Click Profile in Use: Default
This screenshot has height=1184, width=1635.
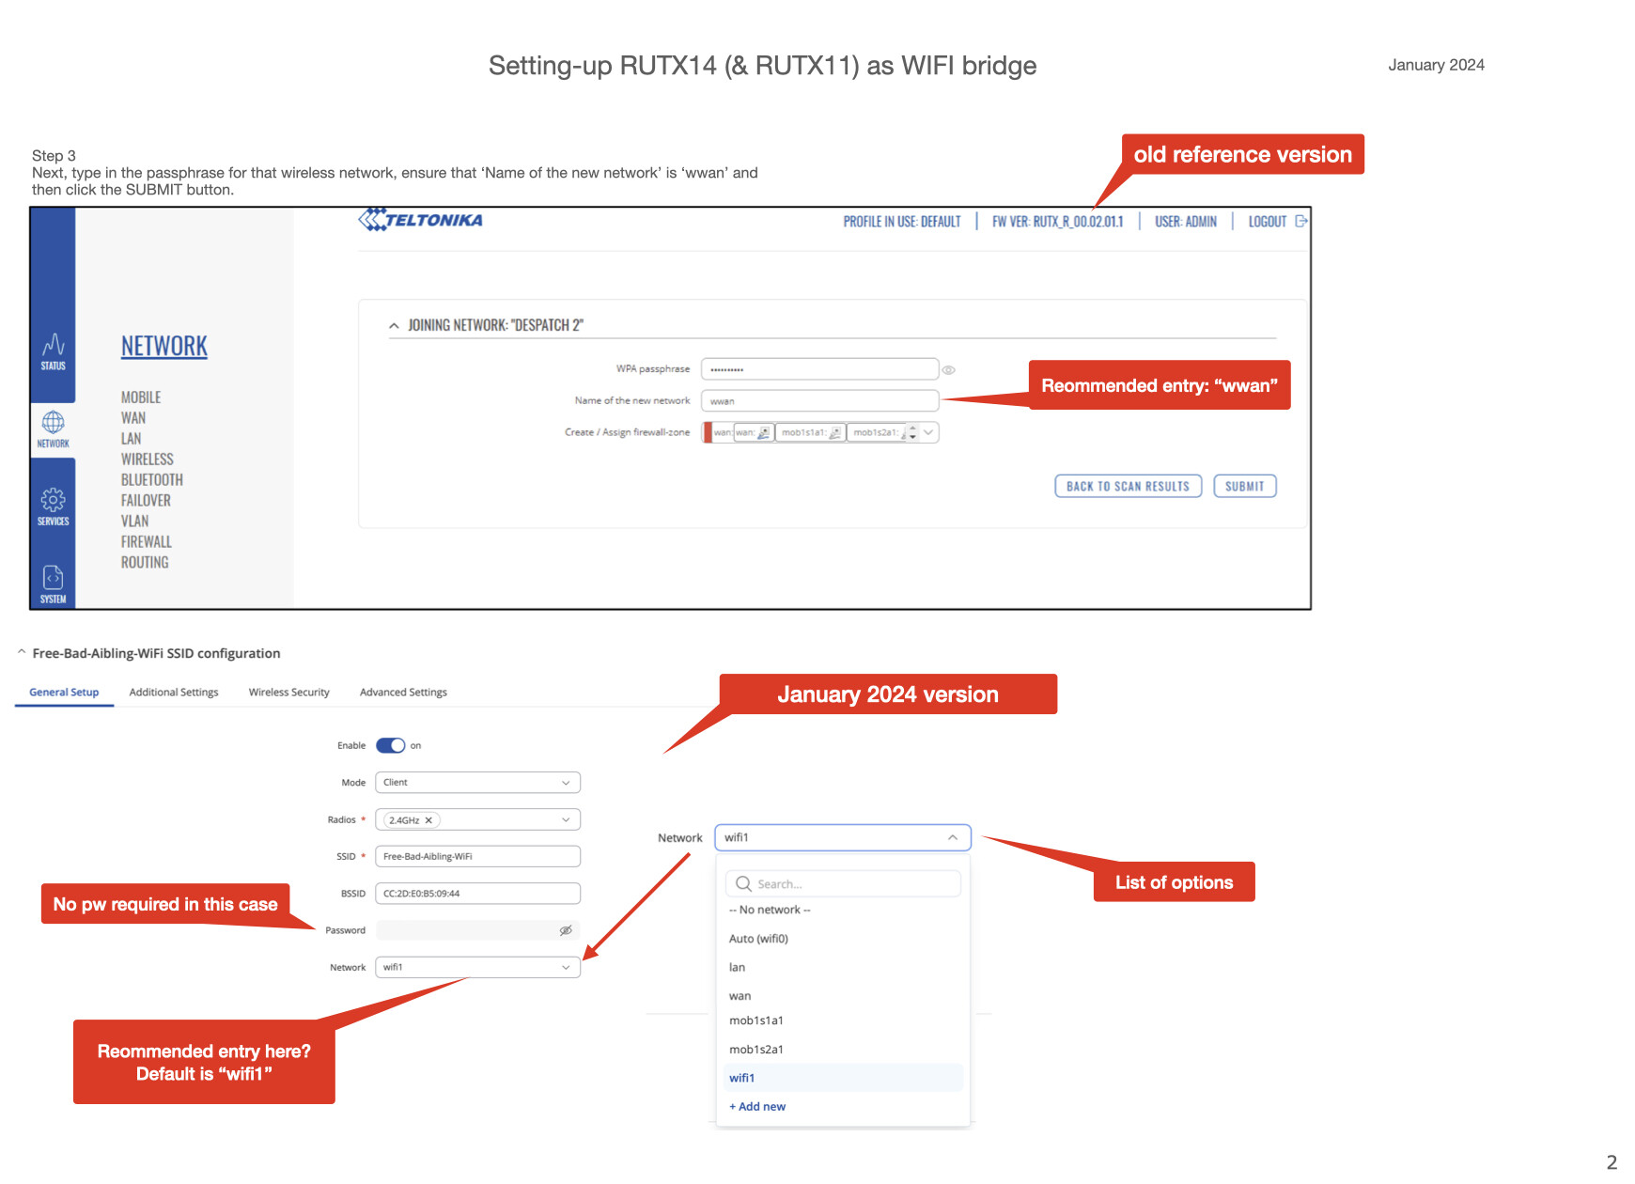pos(902,222)
